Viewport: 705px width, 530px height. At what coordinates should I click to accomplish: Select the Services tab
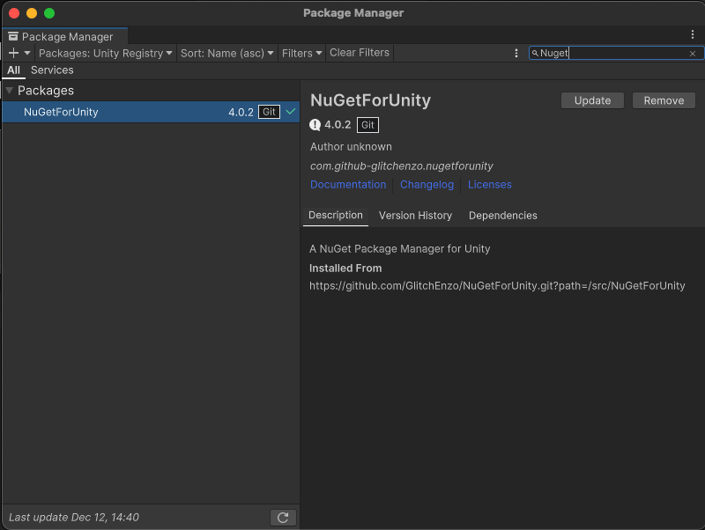[x=52, y=70]
